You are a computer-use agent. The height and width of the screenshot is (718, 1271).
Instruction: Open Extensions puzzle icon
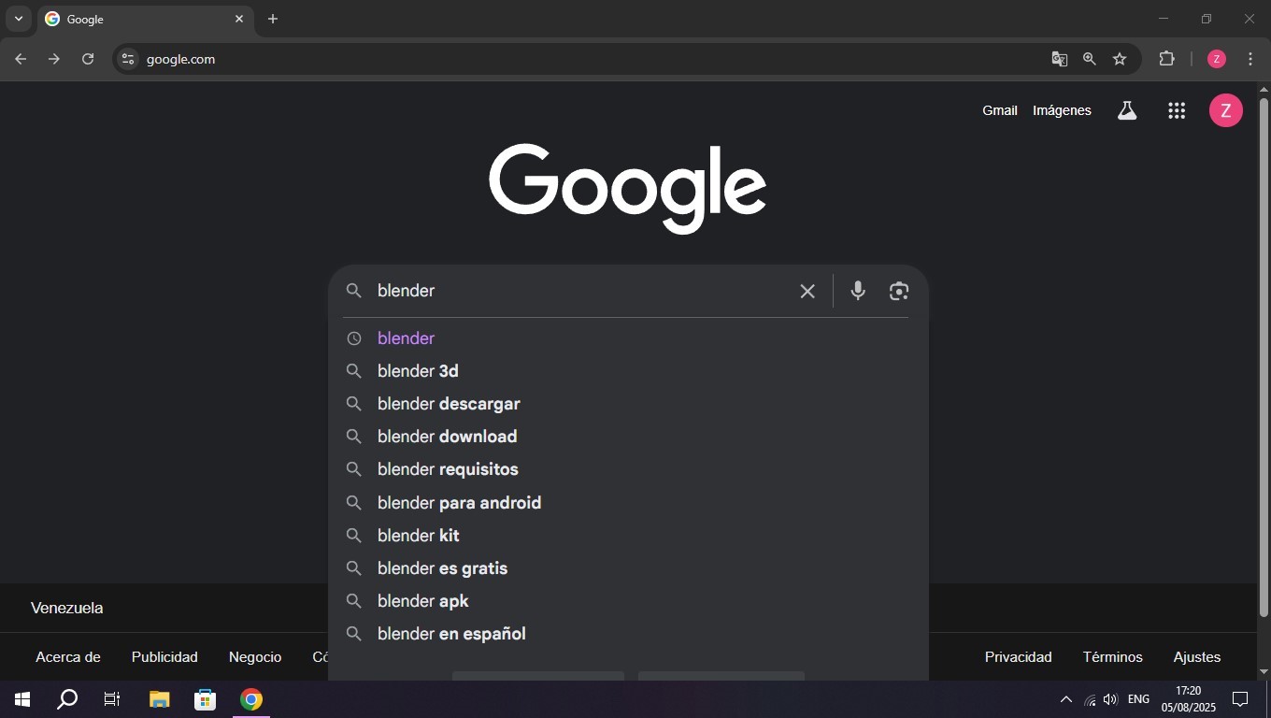[x=1166, y=59]
